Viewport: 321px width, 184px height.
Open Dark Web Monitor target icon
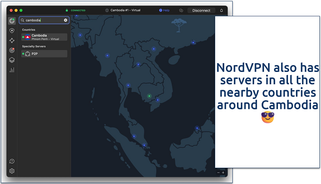(12, 50)
